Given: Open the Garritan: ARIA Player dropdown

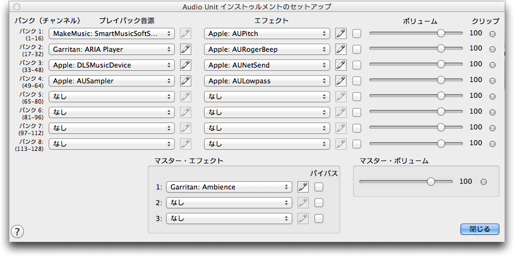Looking at the screenshot, I should point(112,49).
